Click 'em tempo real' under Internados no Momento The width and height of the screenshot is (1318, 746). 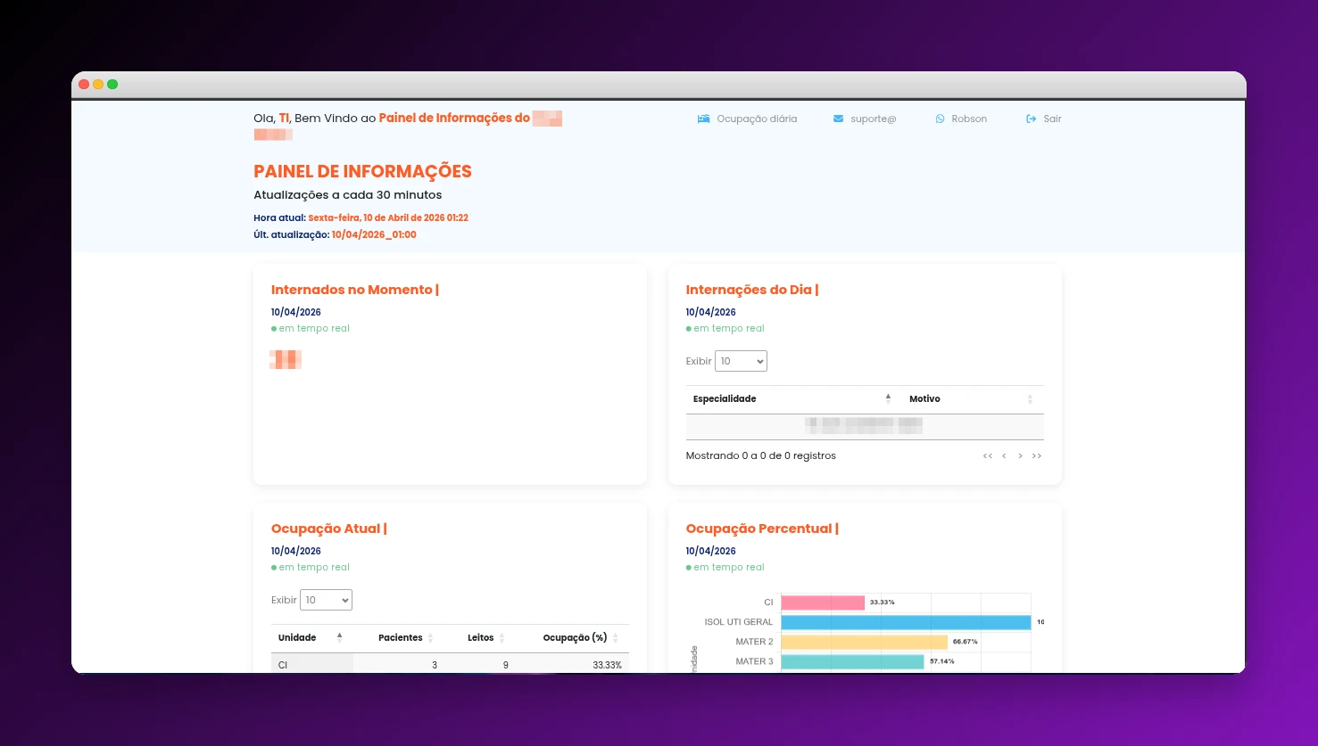coord(314,329)
